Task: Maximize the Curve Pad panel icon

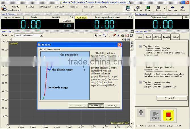Action: (x=132, y=32)
